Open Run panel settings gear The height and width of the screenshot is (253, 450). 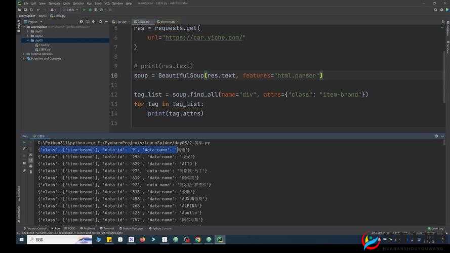[x=436, y=136]
